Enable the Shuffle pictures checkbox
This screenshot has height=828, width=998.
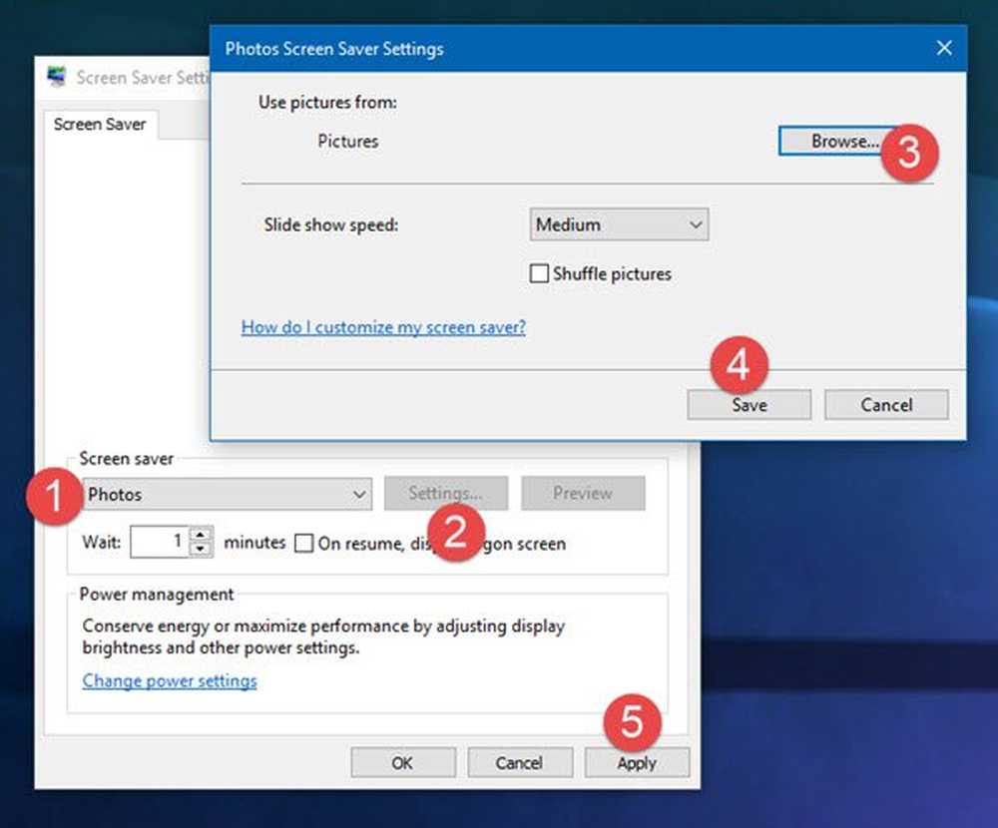pyautogui.click(x=540, y=273)
